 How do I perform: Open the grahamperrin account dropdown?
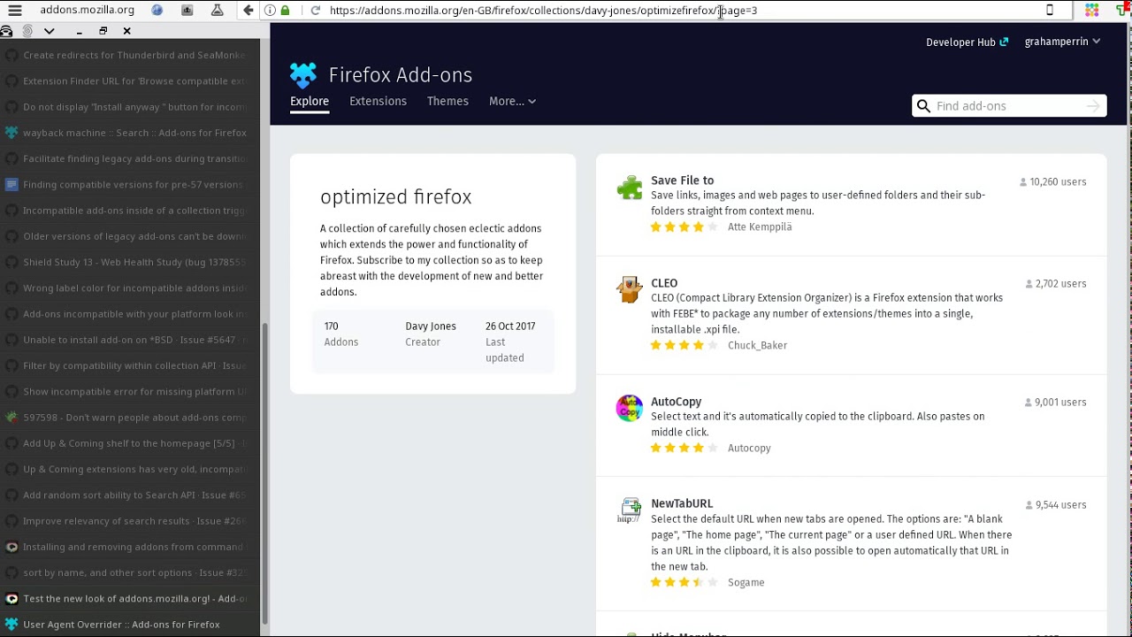[x=1062, y=42]
